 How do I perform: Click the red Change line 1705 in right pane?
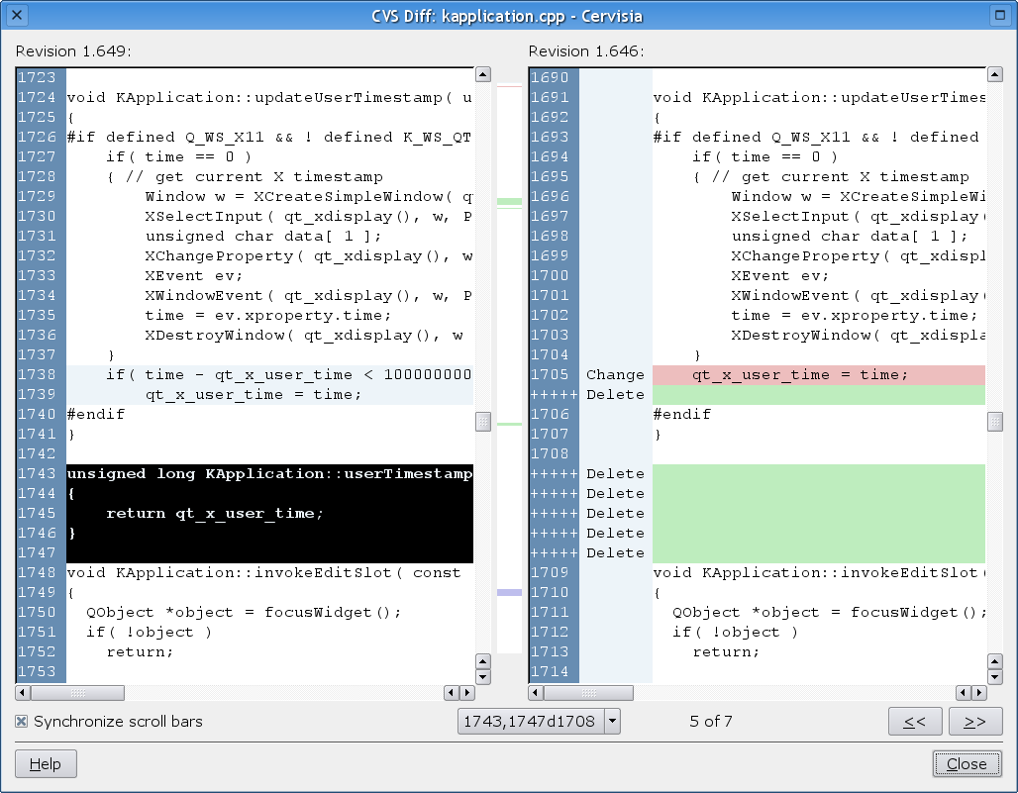click(x=818, y=374)
